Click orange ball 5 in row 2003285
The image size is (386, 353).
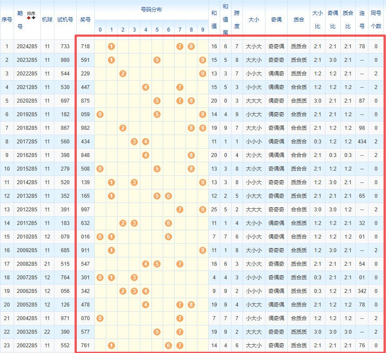[157, 332]
